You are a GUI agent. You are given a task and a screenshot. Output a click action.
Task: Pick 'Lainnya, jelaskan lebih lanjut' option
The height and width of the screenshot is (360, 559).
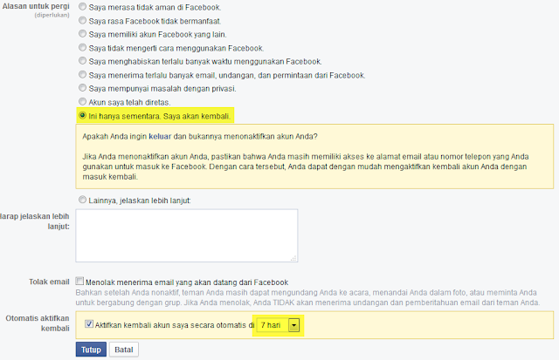82,200
